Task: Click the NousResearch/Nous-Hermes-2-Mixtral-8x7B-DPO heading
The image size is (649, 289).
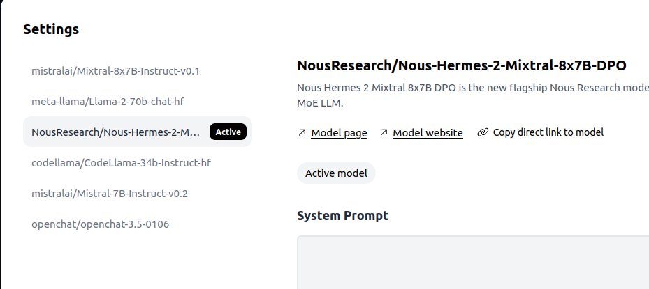Action: point(462,65)
